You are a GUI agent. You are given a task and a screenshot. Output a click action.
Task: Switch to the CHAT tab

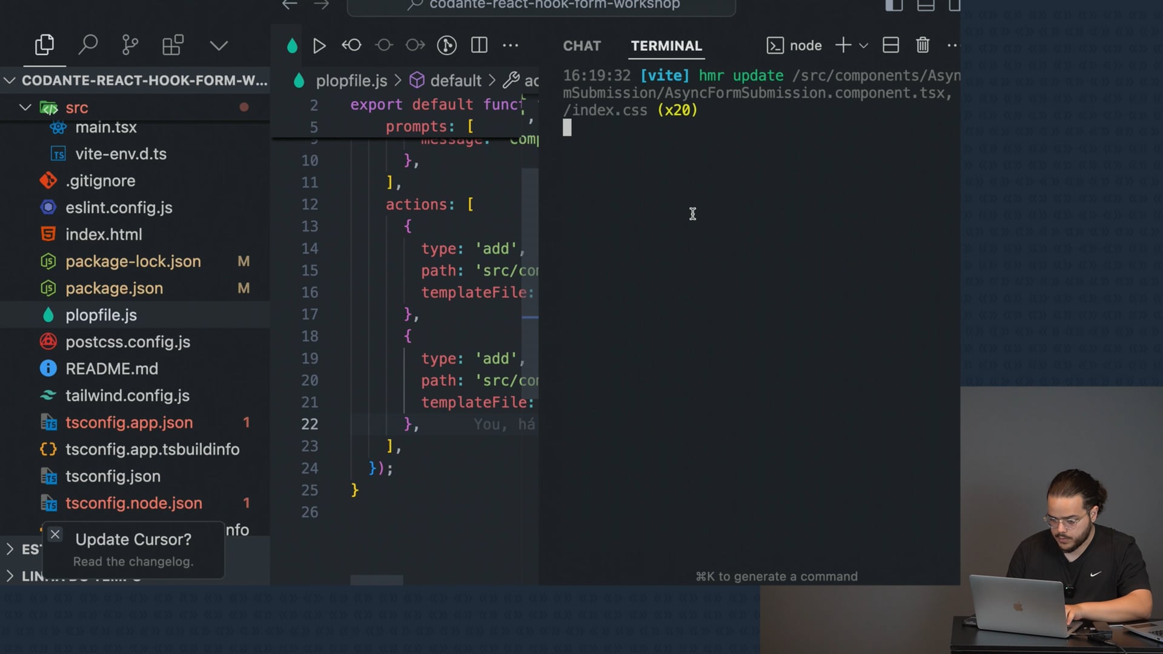581,46
